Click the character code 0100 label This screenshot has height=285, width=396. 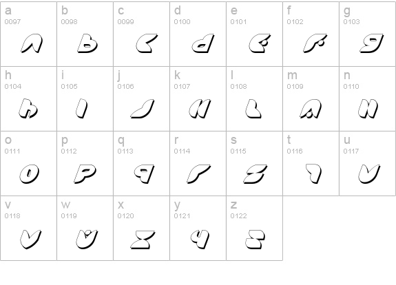[x=182, y=22]
